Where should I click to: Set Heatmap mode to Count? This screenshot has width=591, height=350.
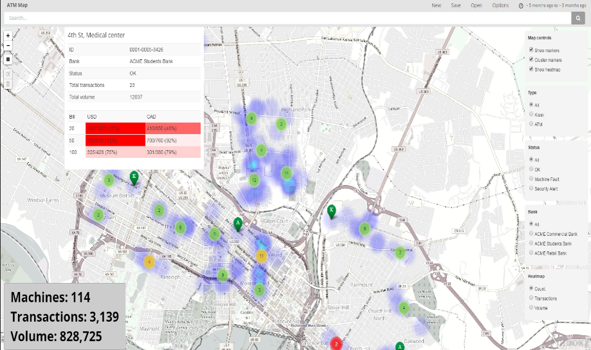(x=531, y=288)
